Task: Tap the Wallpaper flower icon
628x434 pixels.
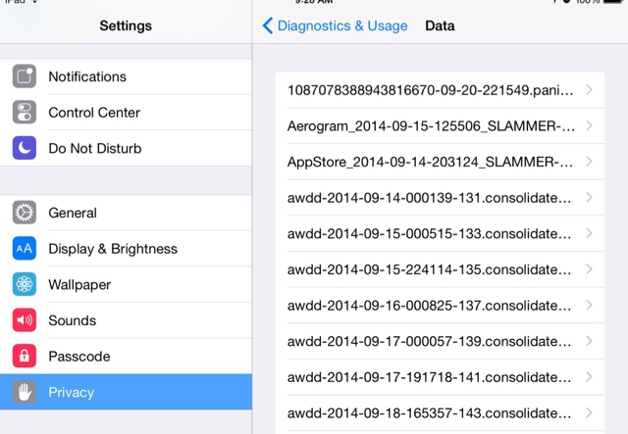Action: (x=25, y=284)
